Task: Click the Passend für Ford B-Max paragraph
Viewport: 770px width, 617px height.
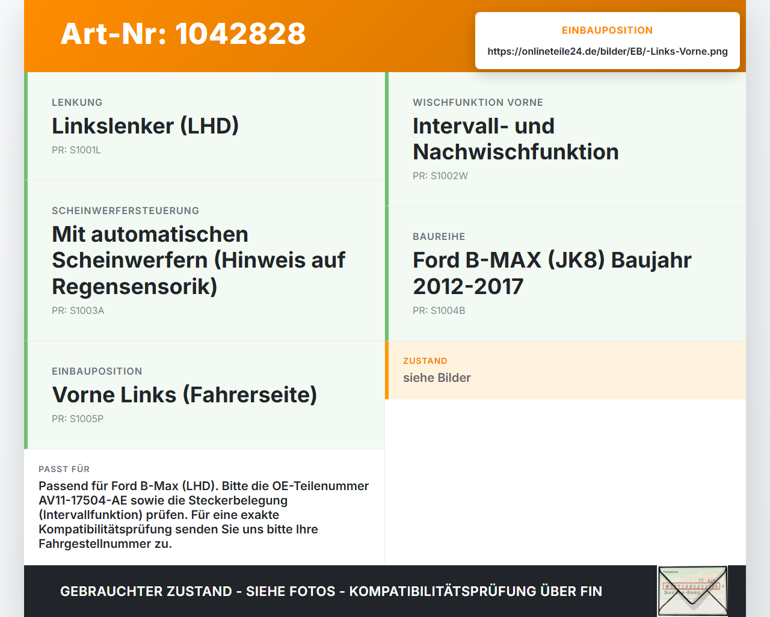Action: 204,515
